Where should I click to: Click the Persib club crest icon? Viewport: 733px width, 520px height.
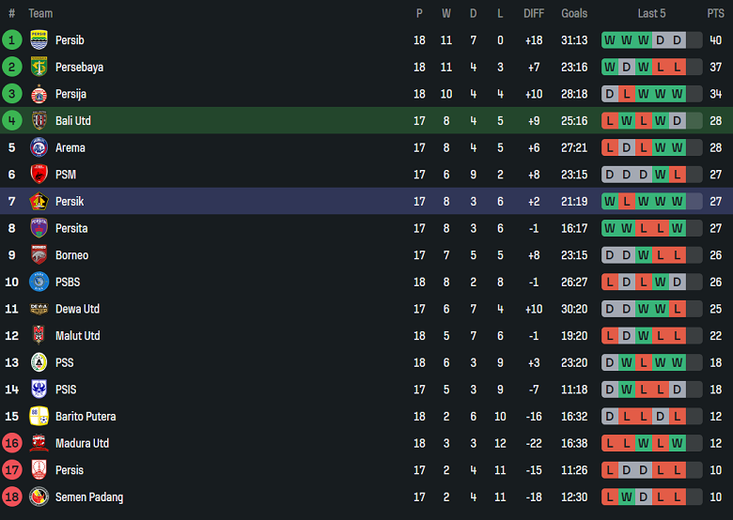click(39, 40)
